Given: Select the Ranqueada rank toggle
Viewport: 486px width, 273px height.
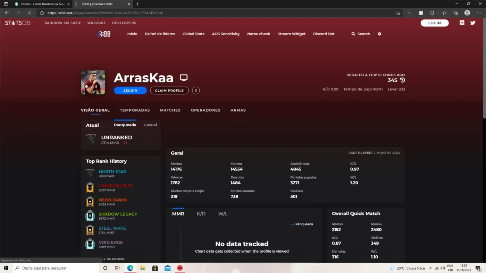Looking at the screenshot, I should [125, 125].
